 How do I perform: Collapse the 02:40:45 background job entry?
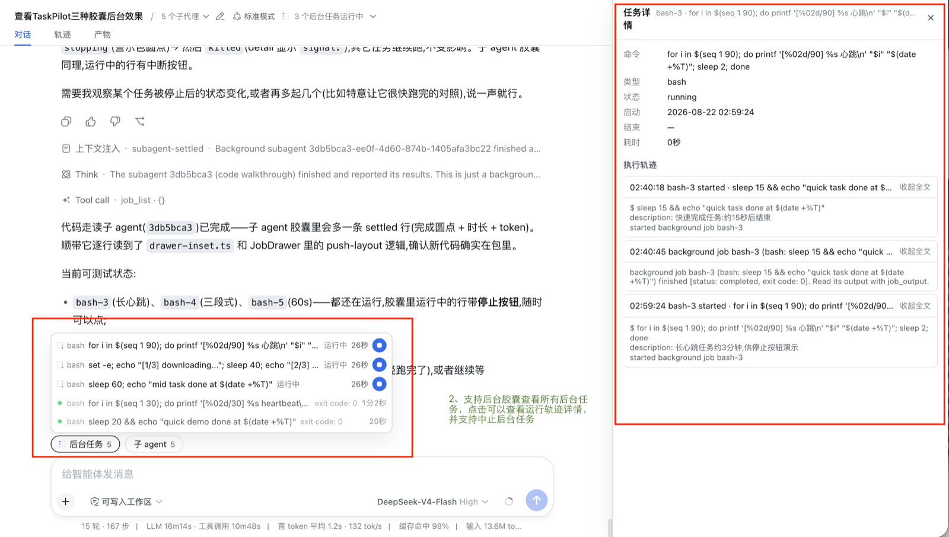click(915, 251)
